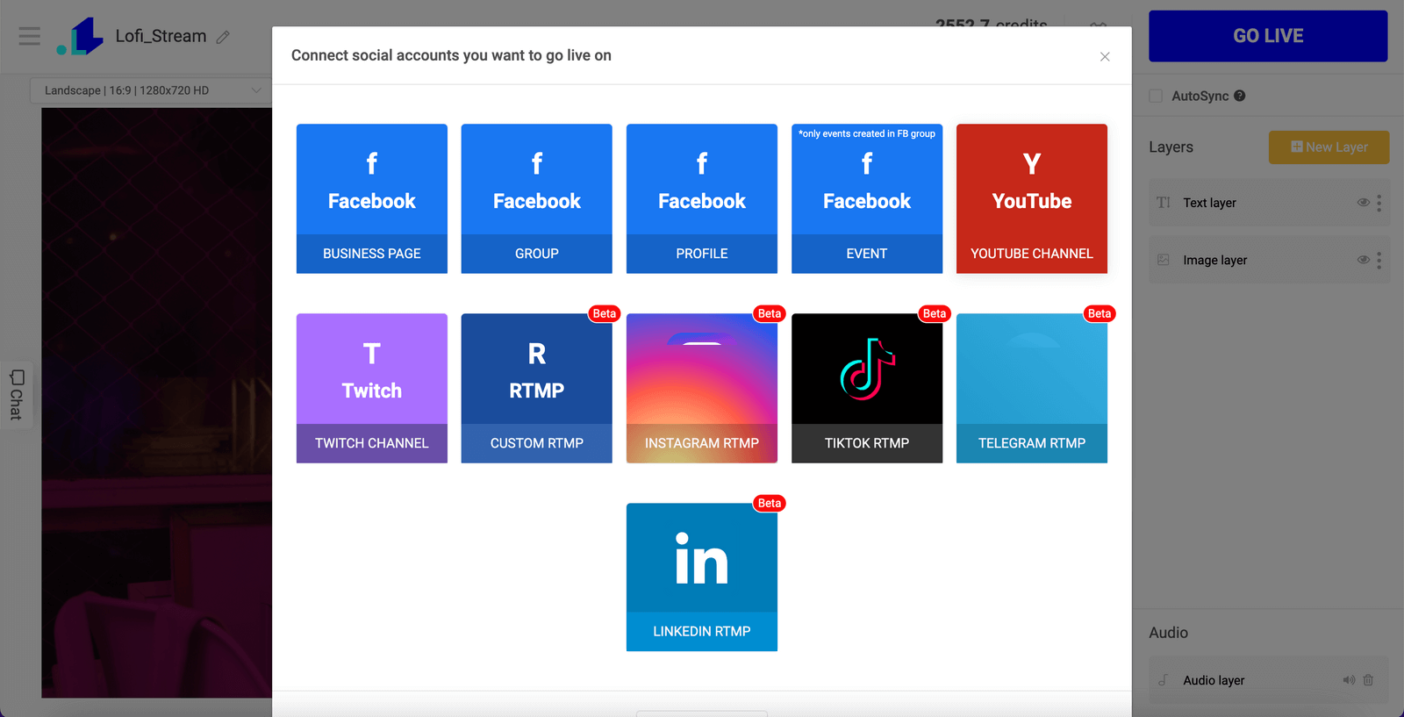The width and height of the screenshot is (1404, 717).
Task: Click the Audio layer music note icon
Action: [x=1163, y=680]
